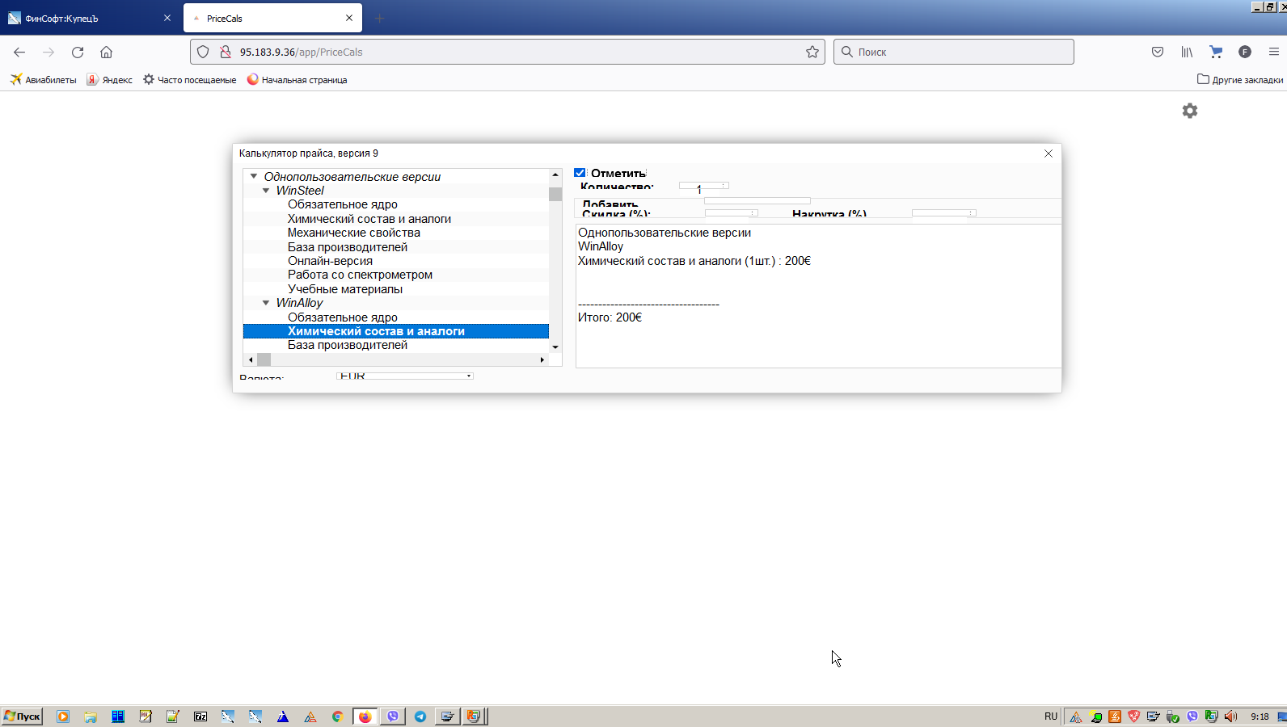Open the Firefox hamburger menu
The image size is (1287, 727).
[x=1274, y=52]
